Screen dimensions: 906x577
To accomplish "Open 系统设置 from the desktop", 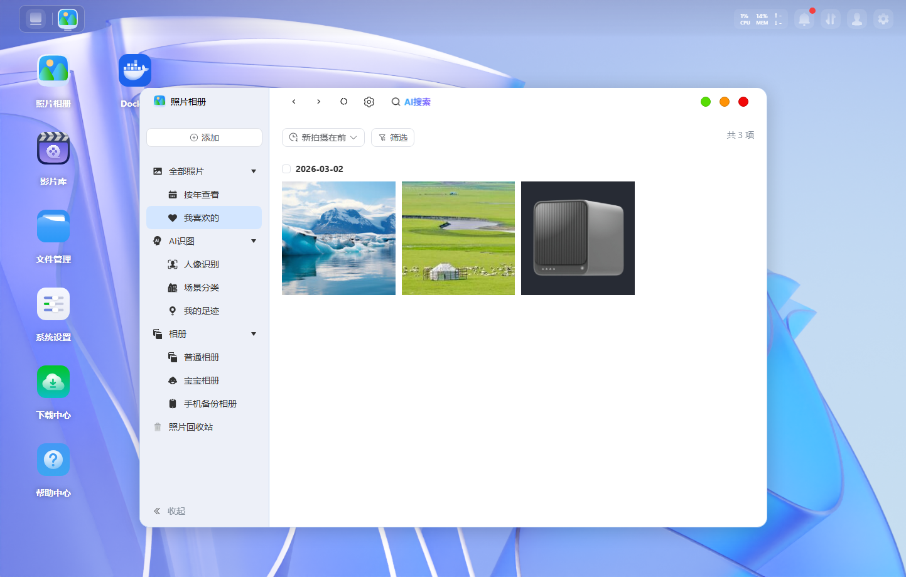I will tap(53, 304).
